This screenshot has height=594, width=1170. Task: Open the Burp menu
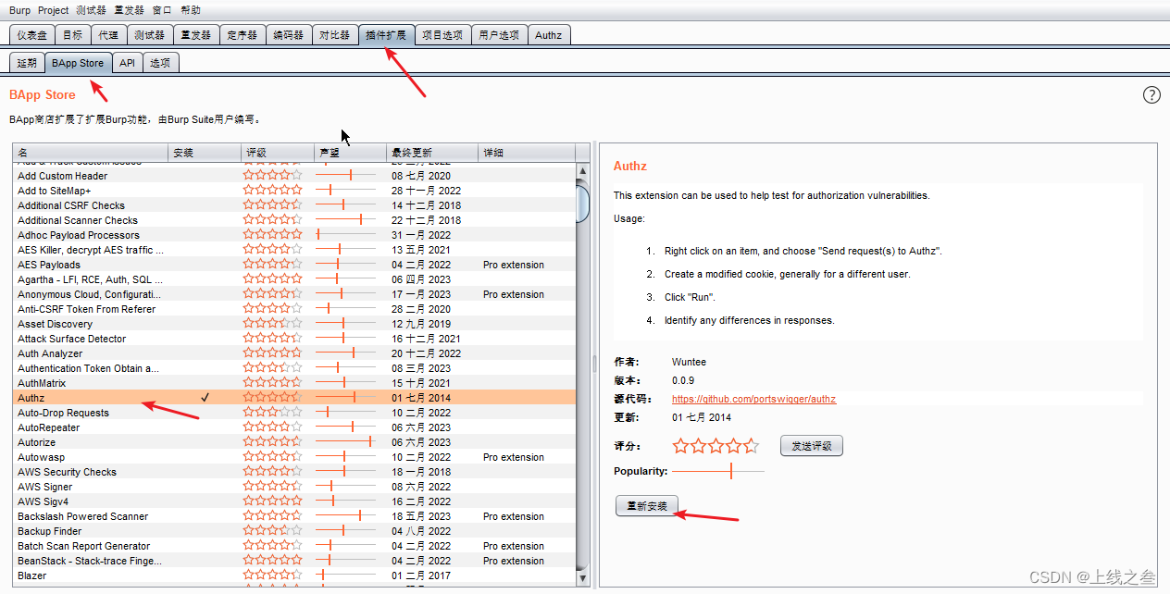[19, 10]
